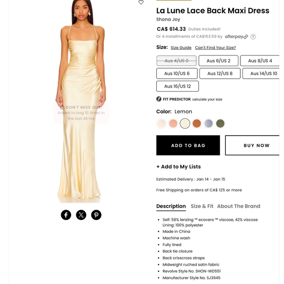This screenshot has width=284, height=284.
Task: Share on Facebook icon
Action: click(66, 215)
